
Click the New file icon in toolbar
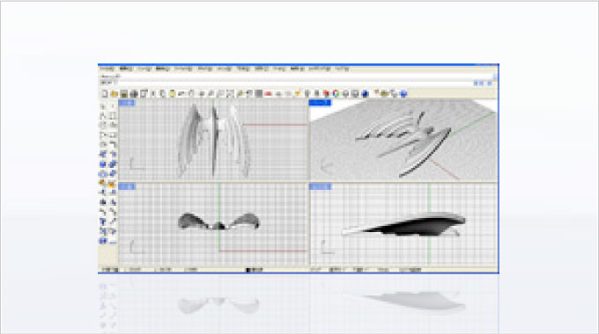[105, 93]
